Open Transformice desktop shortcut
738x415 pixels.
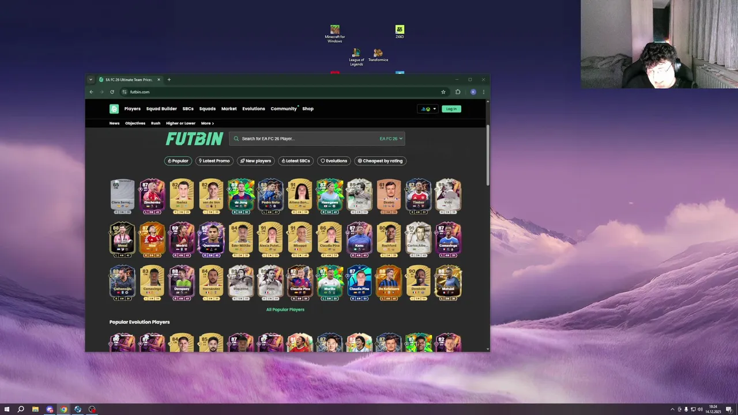378,56
